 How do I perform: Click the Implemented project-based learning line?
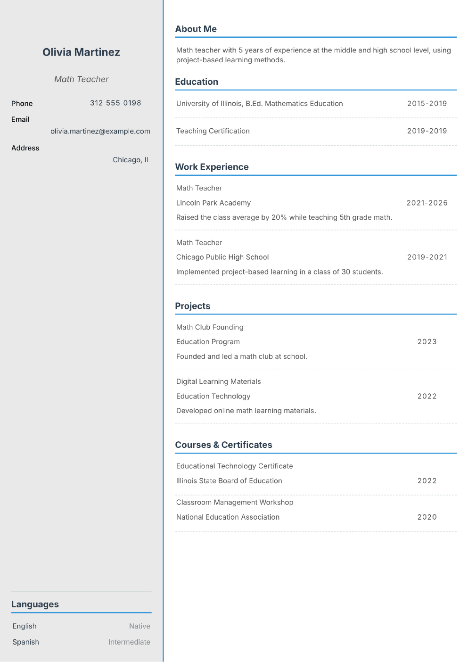279,272
